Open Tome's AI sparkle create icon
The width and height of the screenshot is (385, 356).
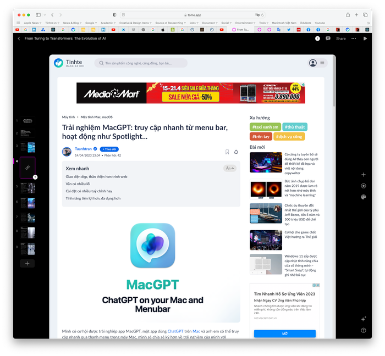point(364,319)
